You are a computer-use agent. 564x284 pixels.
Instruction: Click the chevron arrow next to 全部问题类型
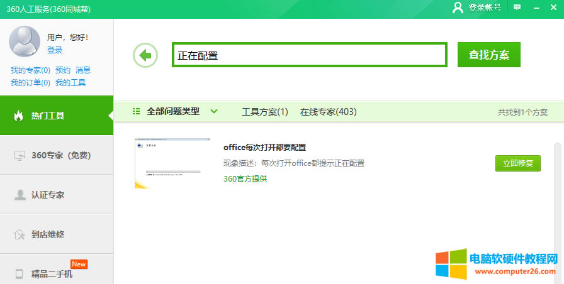214,112
